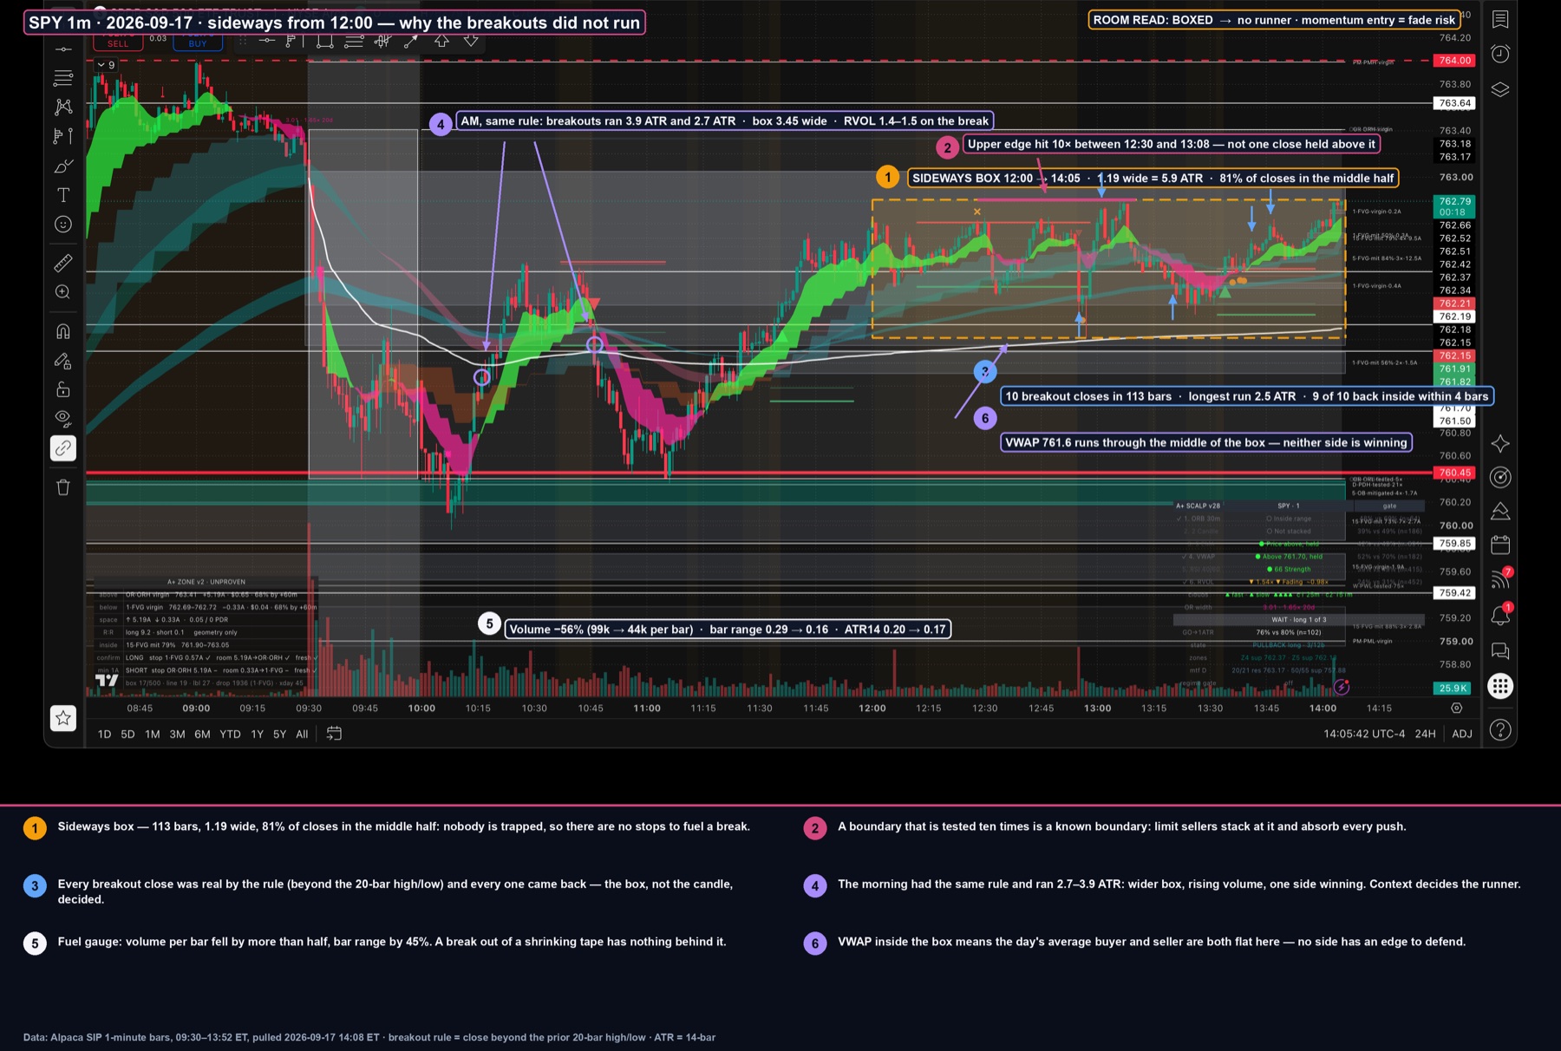
Task: Toggle the 24H session button
Action: click(x=1425, y=734)
